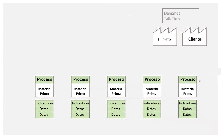Screen dimensions: 221x138
Task: Click Materia Prima under middle Proceso
Action: (116, 91)
